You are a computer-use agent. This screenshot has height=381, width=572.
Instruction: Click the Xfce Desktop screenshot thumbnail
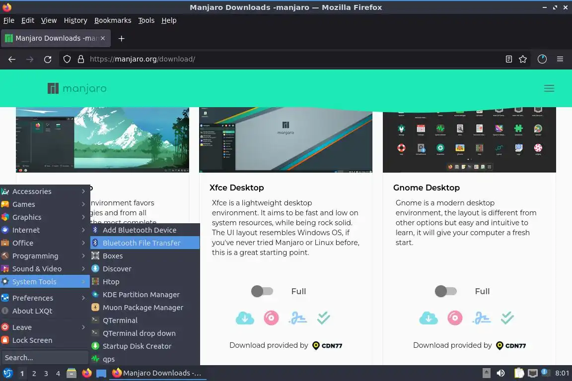tap(286, 139)
